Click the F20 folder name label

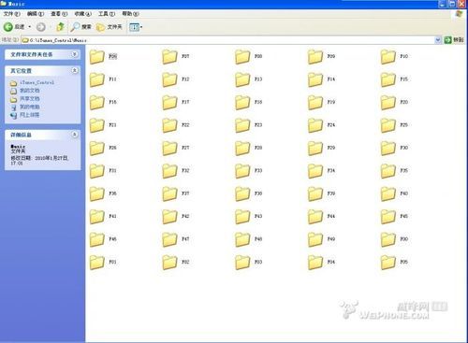404,102
